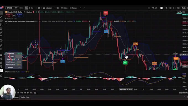Viewport: 188px width, 106px height.
Task: Take a chart snapshot with camera icon
Action: point(178,8)
